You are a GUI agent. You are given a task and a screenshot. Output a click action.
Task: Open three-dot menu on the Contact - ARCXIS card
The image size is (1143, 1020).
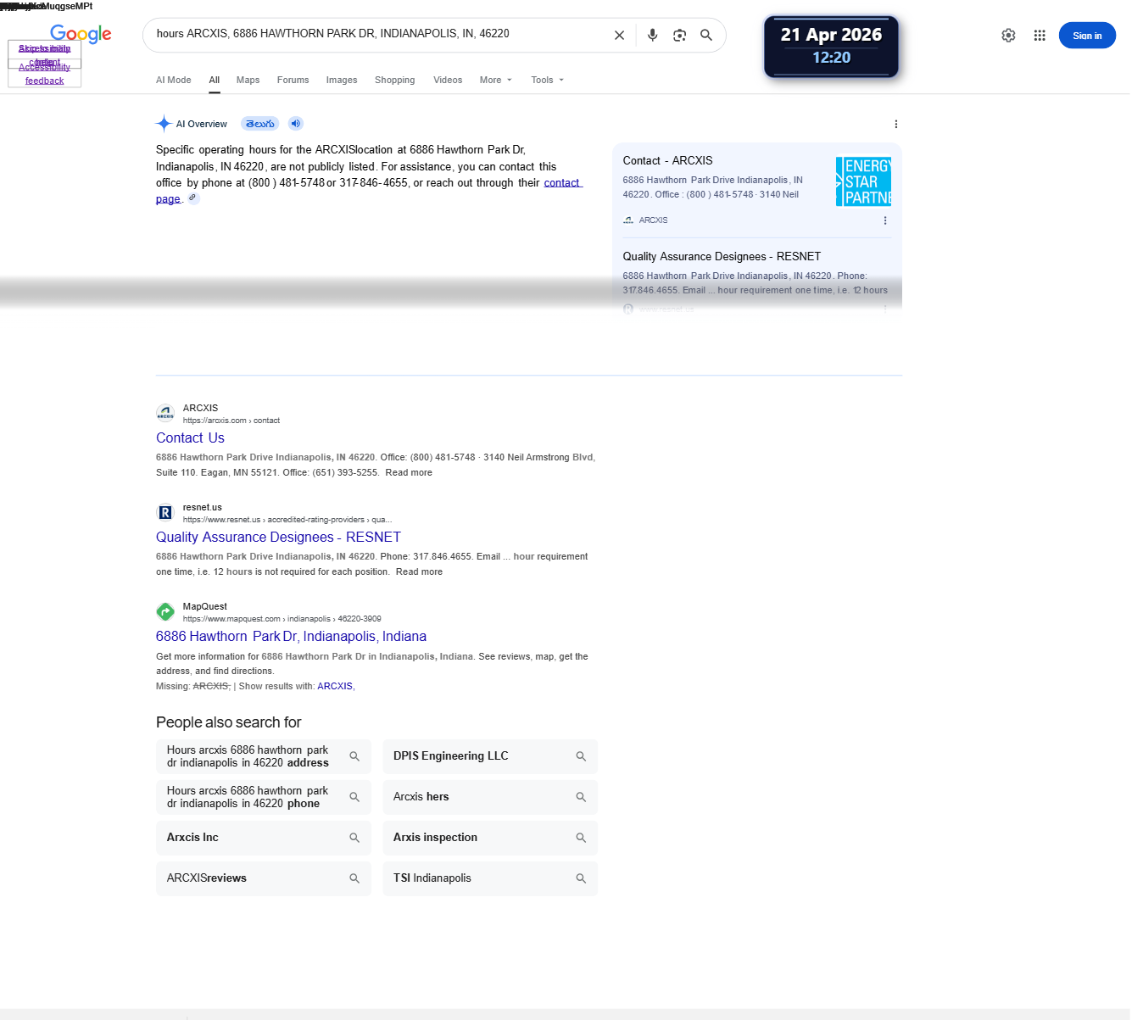pyautogui.click(x=885, y=220)
